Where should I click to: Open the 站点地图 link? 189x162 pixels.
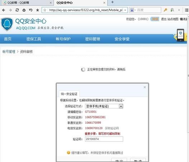(173, 19)
